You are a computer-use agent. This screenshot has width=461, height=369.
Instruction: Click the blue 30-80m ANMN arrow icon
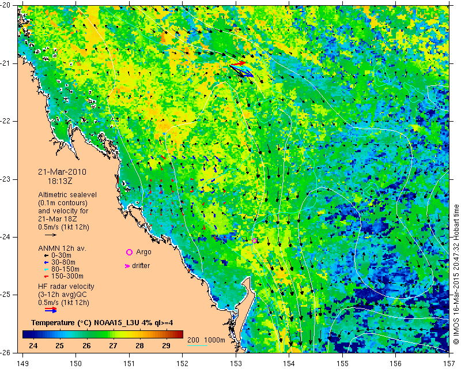coord(46,262)
